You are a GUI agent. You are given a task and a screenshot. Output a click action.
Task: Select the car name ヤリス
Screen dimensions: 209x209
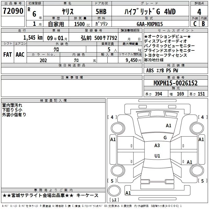pyautogui.click(x=68, y=11)
